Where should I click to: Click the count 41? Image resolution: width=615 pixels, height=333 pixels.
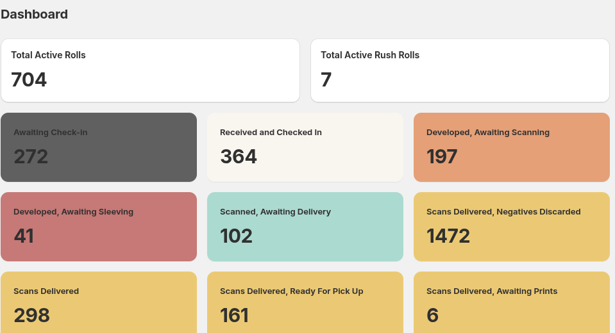point(24,236)
